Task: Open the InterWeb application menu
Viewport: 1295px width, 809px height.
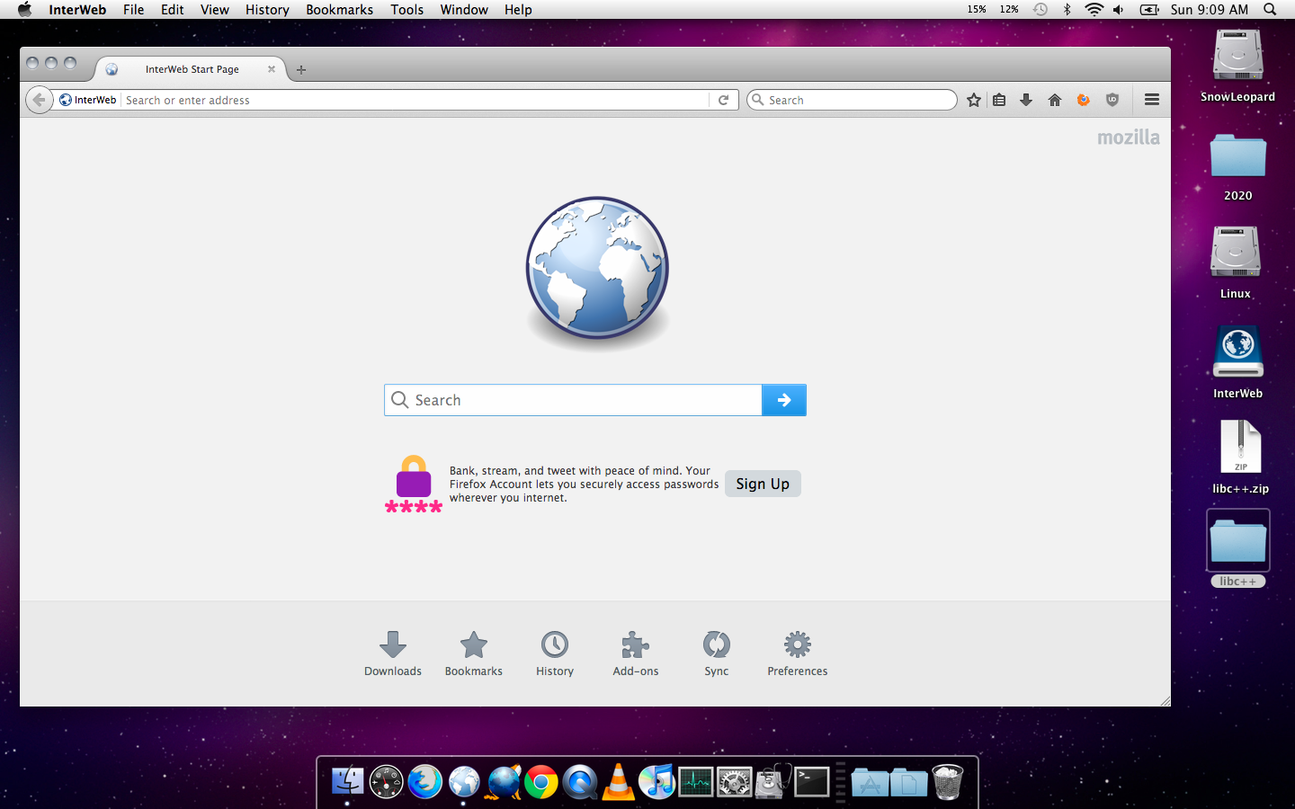Action: [77, 10]
